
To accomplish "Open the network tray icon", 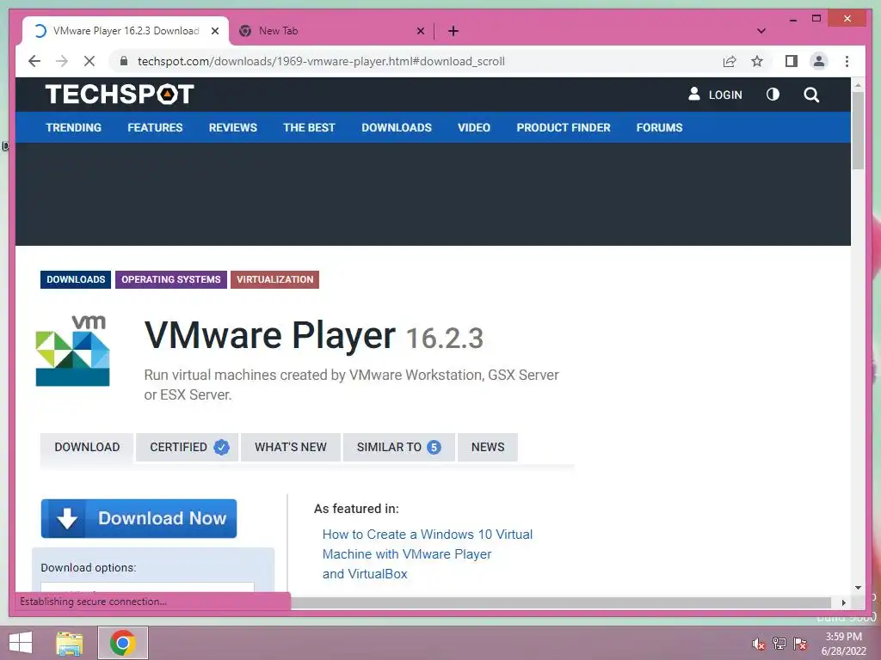I will click(x=779, y=644).
